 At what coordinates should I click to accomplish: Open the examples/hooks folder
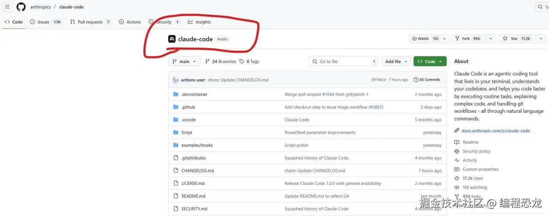coord(197,145)
